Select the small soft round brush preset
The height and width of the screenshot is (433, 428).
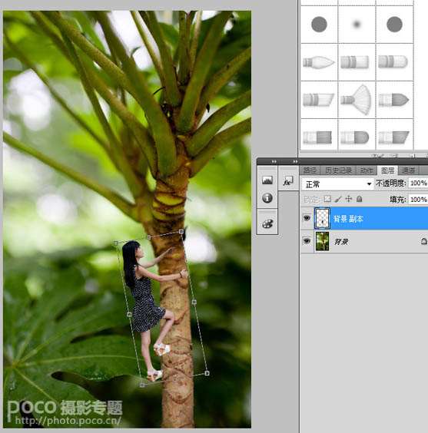(357, 25)
